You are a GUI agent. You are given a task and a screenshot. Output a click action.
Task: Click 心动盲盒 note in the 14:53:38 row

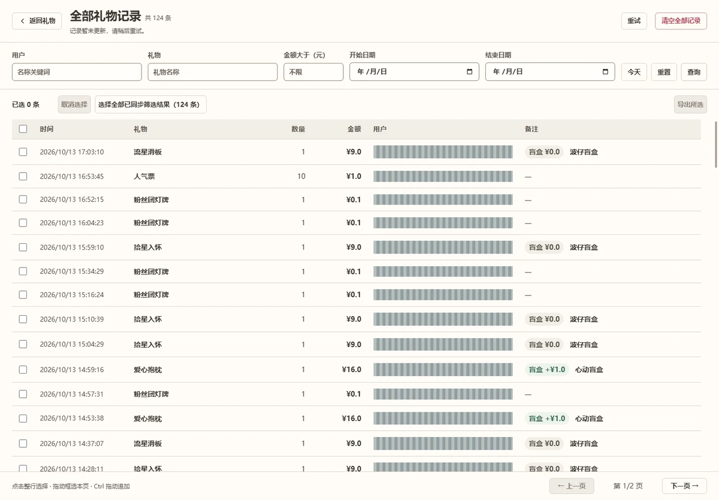pyautogui.click(x=589, y=419)
